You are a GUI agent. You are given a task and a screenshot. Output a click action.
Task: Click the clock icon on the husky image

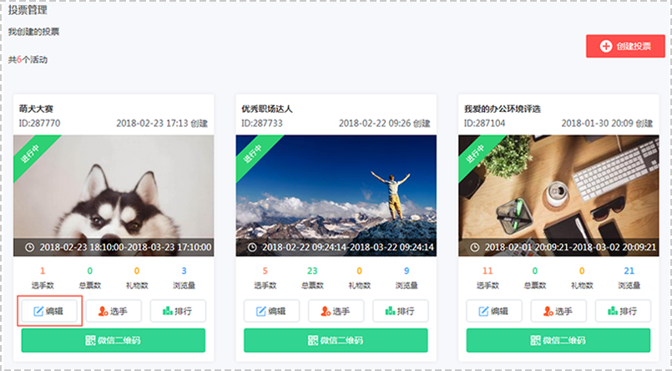[x=29, y=247]
